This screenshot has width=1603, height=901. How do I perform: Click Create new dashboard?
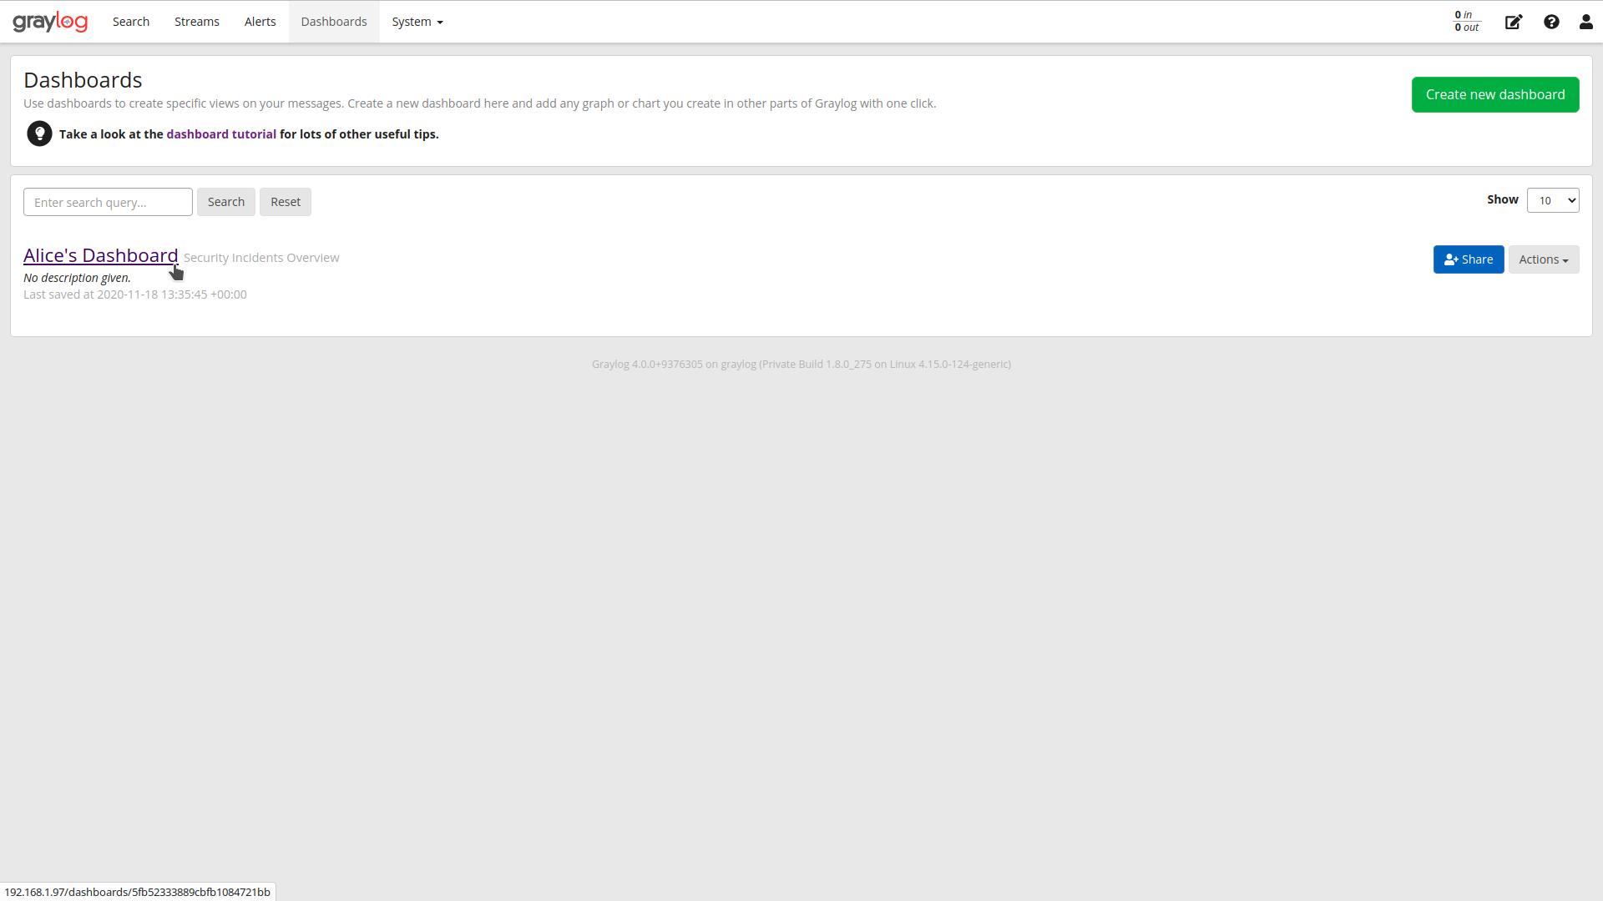1495,94
